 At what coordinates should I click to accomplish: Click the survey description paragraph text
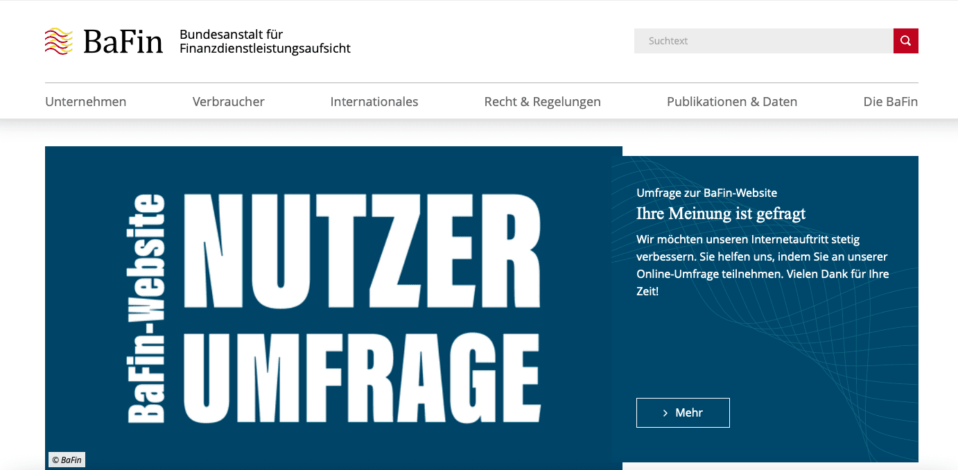[763, 266]
